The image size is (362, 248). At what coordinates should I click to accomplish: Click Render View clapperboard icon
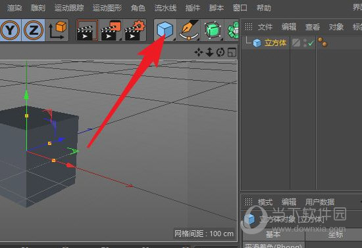point(88,30)
